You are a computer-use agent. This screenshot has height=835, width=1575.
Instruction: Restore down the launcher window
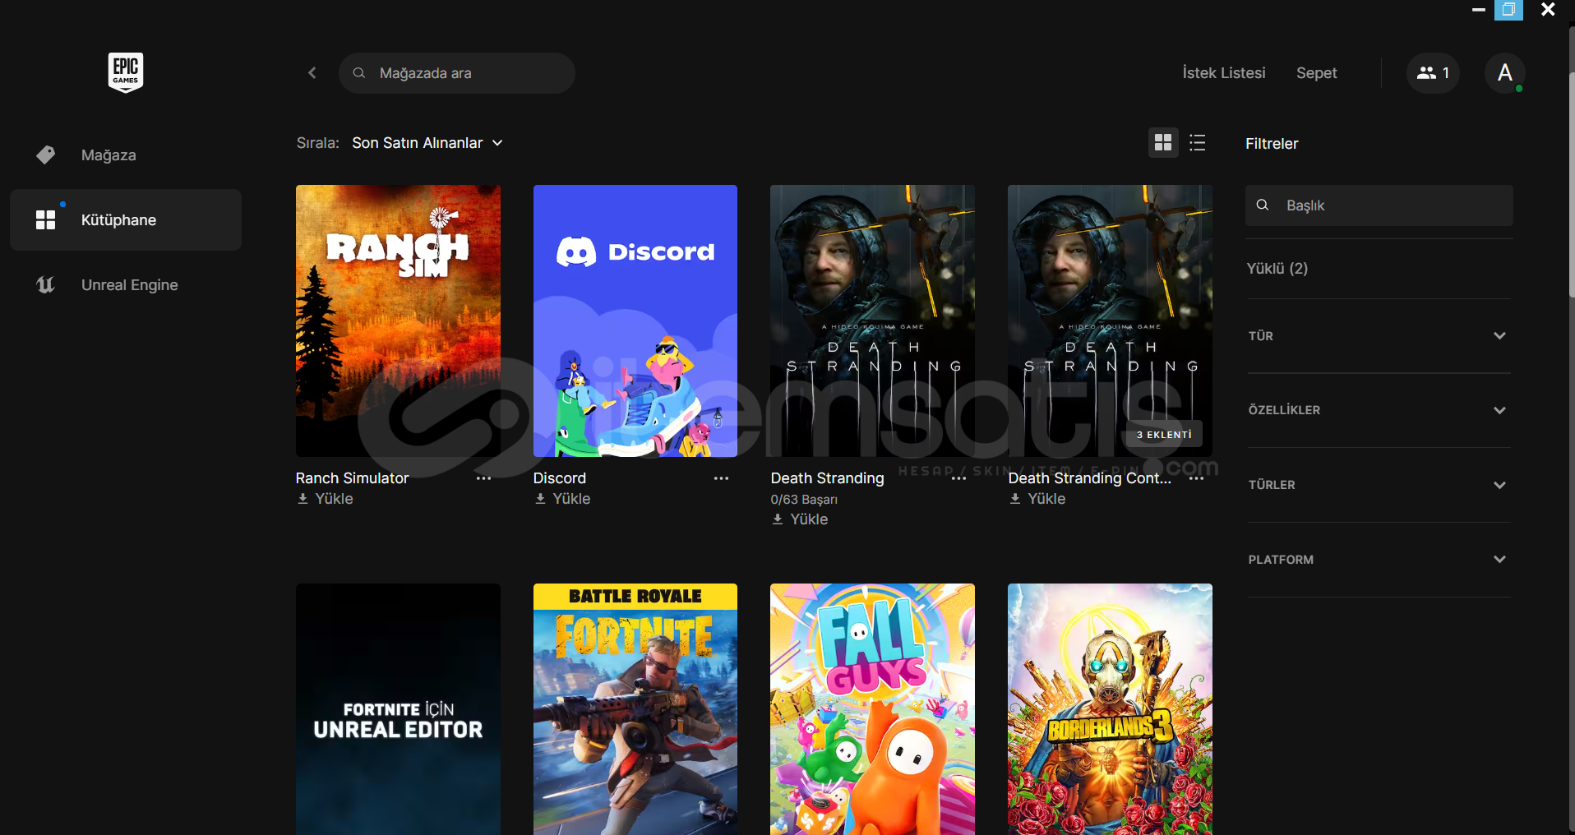(1508, 10)
